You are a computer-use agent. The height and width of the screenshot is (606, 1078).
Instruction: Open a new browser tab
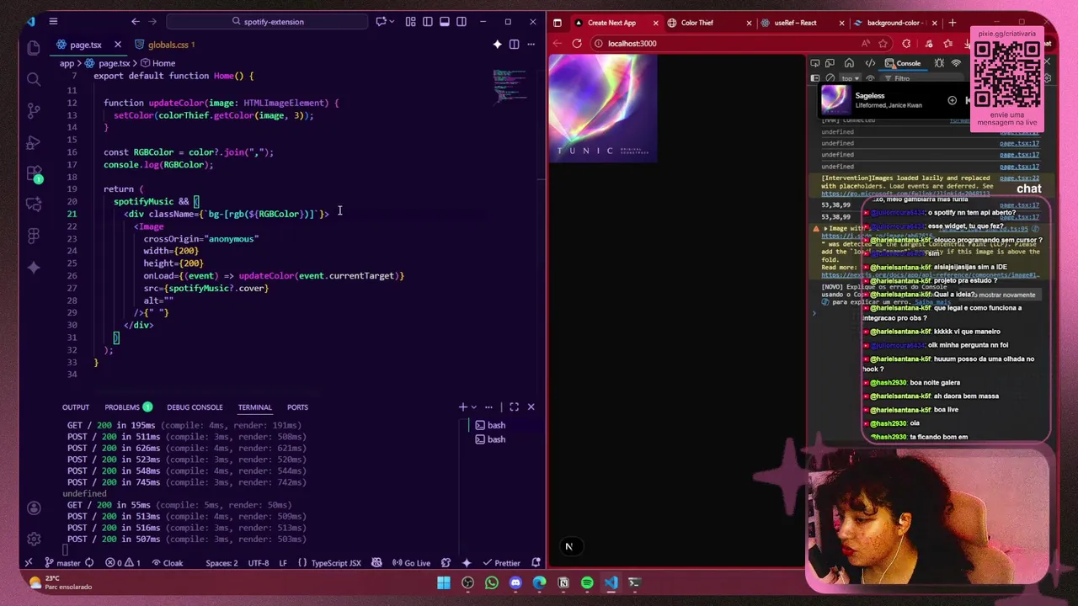[x=953, y=23]
